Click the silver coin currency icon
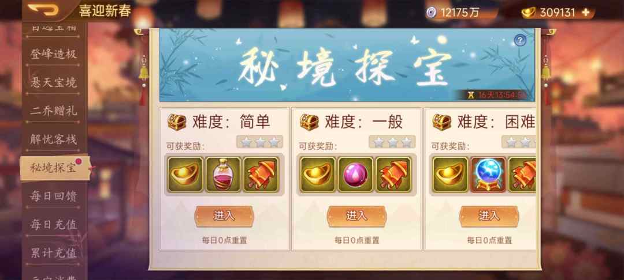 (x=432, y=13)
